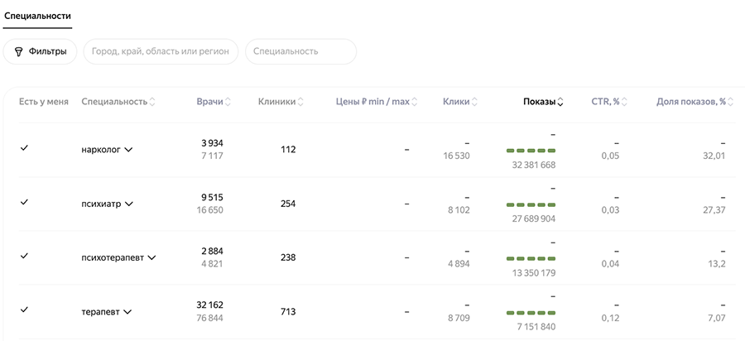The image size is (745, 341).
Task: Open the Фильтры button
Action: [x=41, y=51]
